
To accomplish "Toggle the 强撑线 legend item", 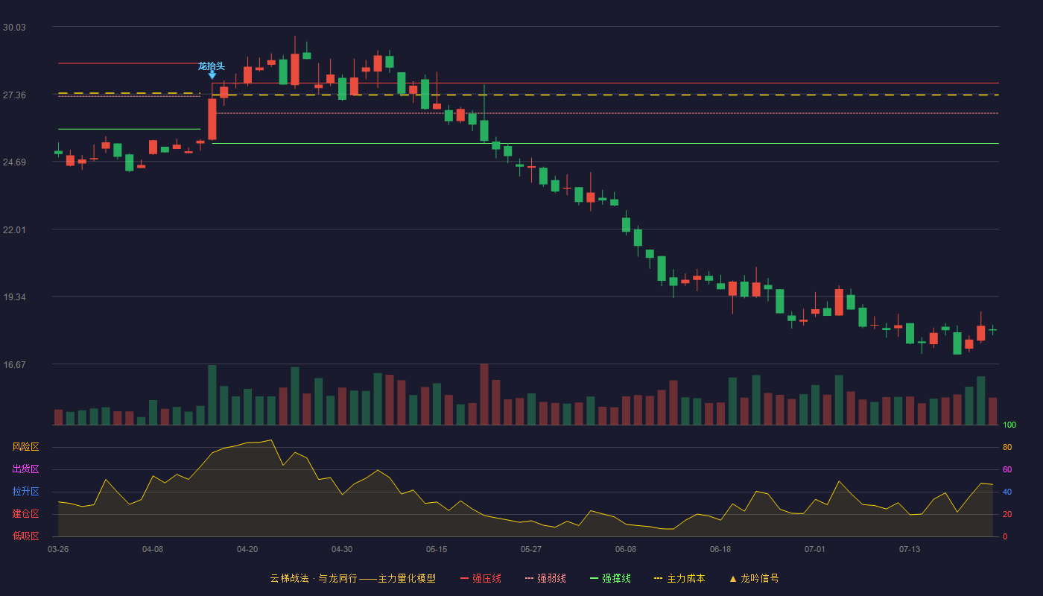I will pos(610,578).
